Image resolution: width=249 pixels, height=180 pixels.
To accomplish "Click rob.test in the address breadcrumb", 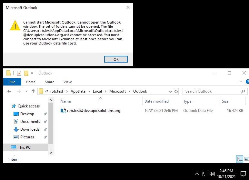I will pos(57,91).
